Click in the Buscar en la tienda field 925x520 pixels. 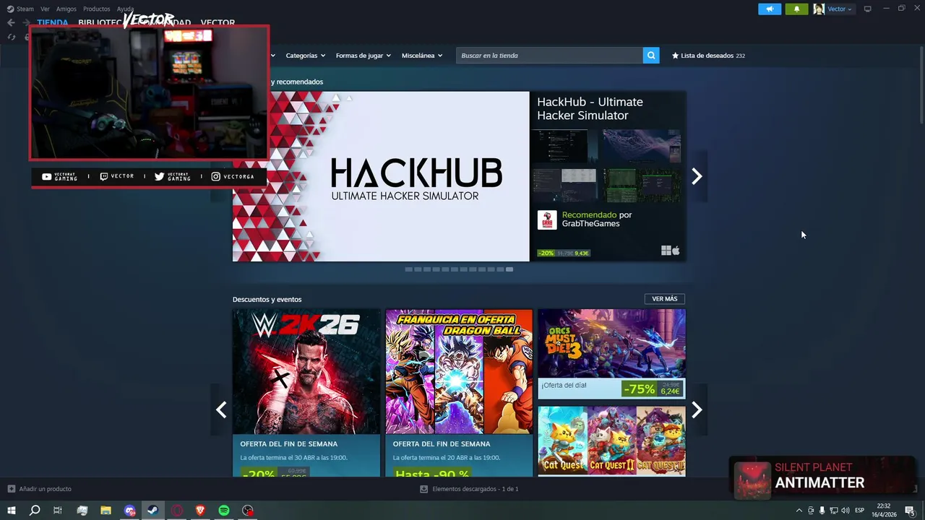549,56
